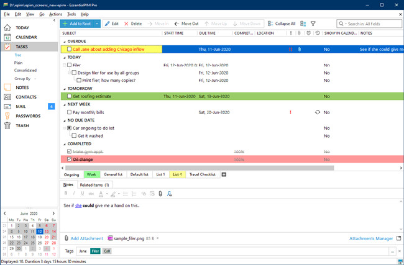Screen dimensions: 404x265
Task: Click the Attachments Manager link
Action: 371,238
